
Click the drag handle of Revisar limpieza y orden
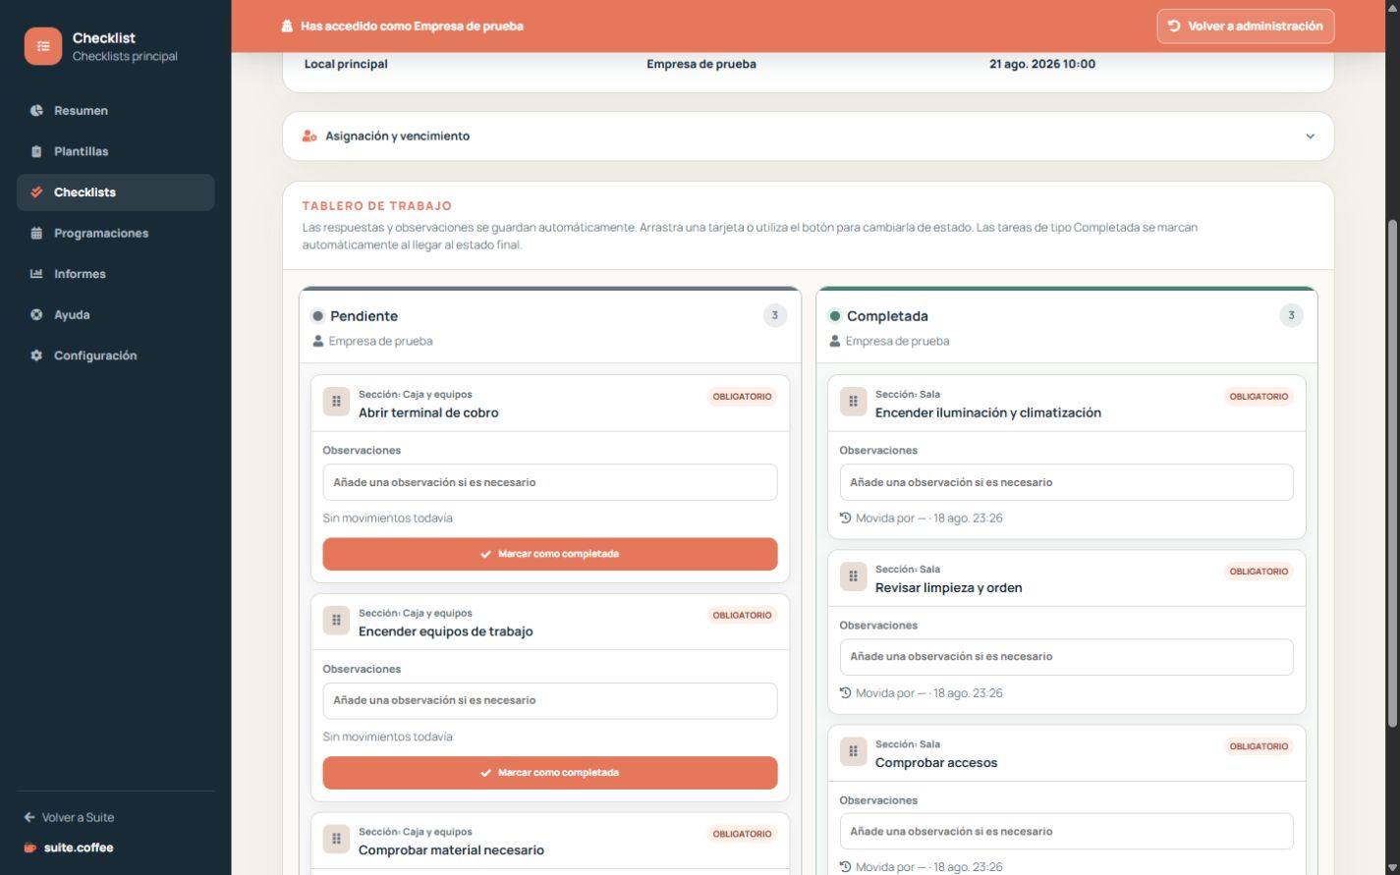pos(853,576)
